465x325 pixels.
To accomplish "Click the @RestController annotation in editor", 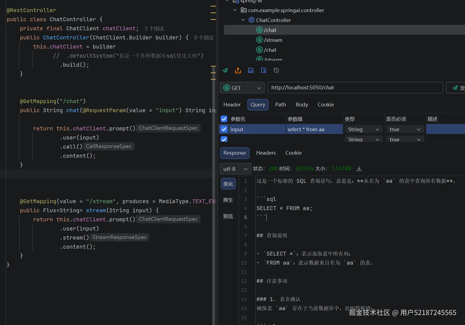I will pyautogui.click(x=31, y=10).
